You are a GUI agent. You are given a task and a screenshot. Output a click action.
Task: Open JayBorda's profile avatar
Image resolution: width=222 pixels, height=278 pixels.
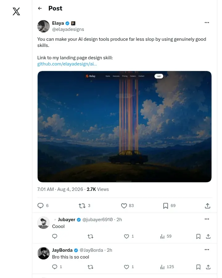(x=43, y=253)
